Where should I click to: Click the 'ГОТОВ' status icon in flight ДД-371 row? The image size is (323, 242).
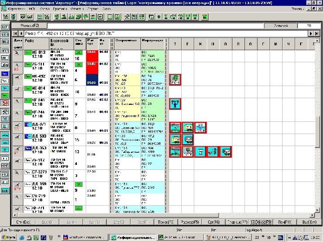[x=201, y=128]
